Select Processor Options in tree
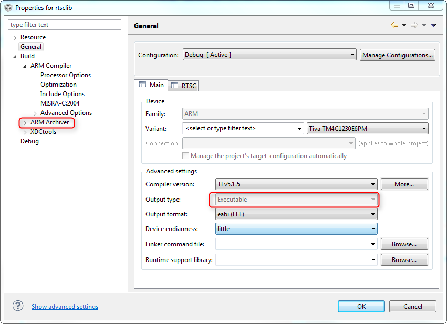Image resolution: width=447 pixels, height=324 pixels. [x=66, y=75]
